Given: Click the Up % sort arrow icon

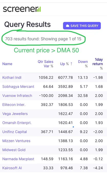Looking at the screenshot, I should click(71, 64).
